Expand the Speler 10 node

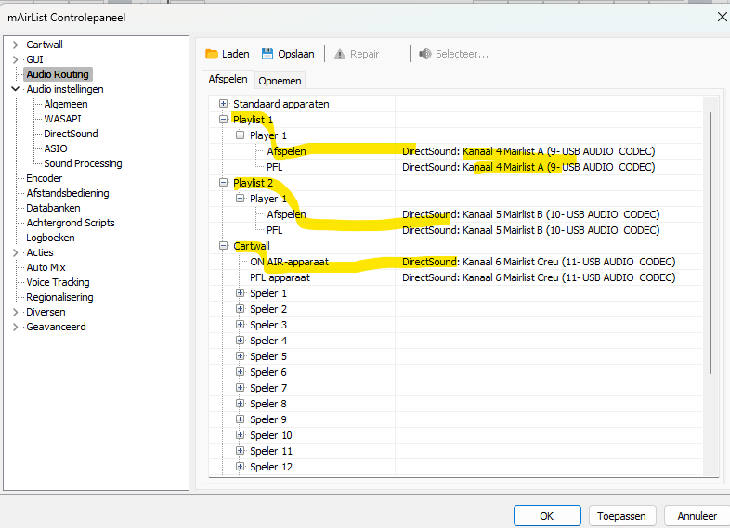[x=241, y=435]
